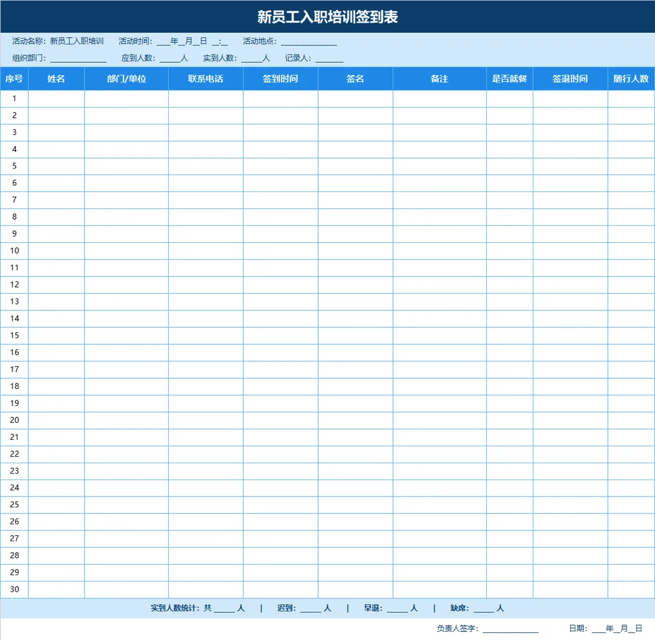
Task: Click row number 2 cell
Action: [x=14, y=116]
